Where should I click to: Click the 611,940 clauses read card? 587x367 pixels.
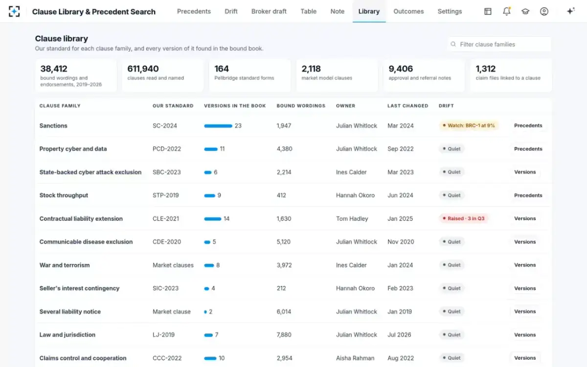(163, 75)
